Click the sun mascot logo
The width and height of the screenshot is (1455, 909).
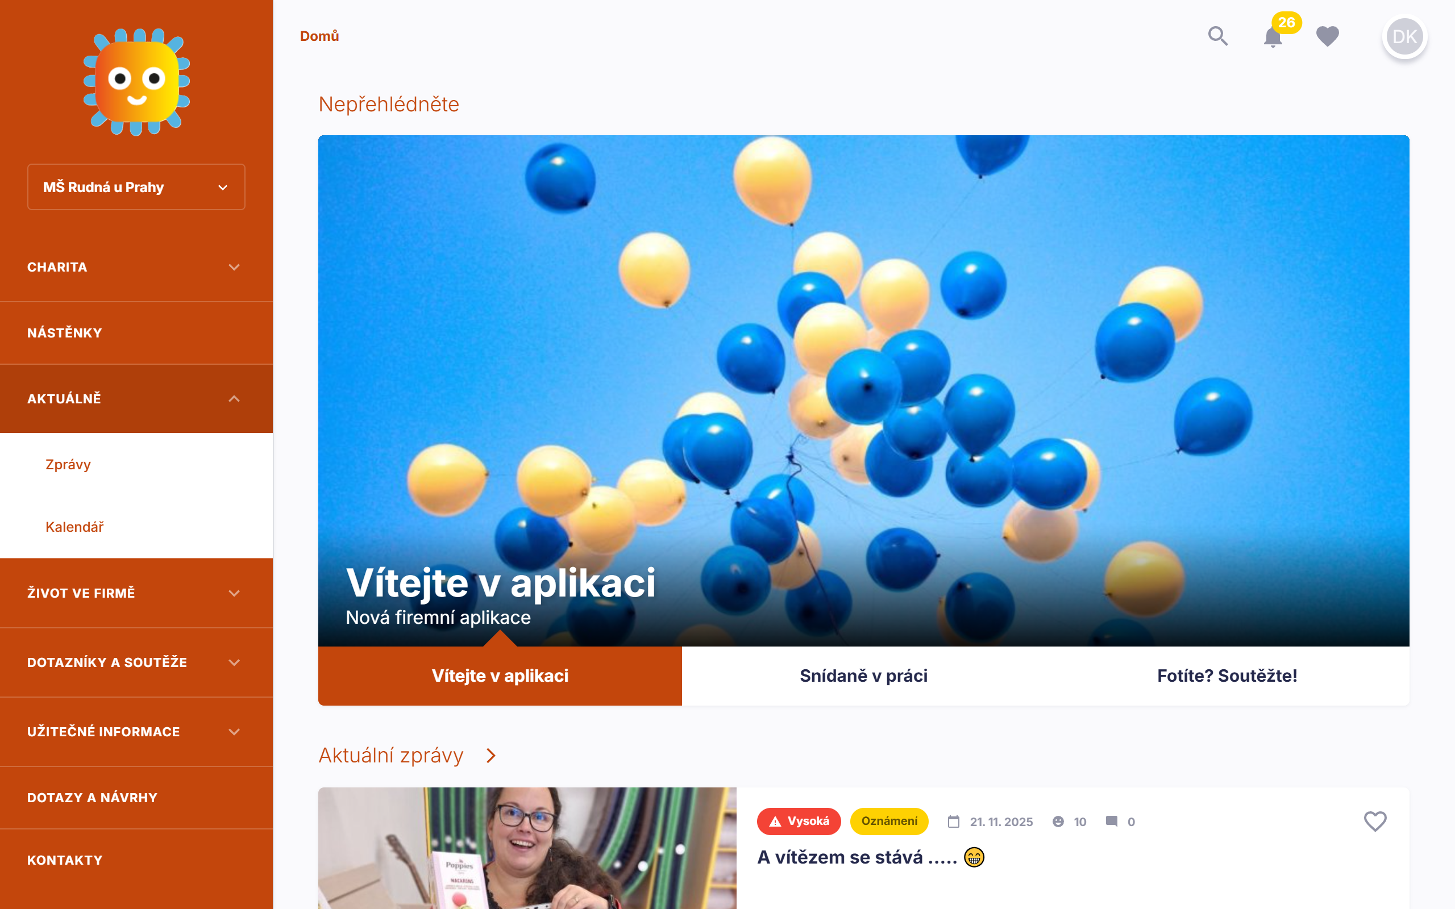click(136, 82)
